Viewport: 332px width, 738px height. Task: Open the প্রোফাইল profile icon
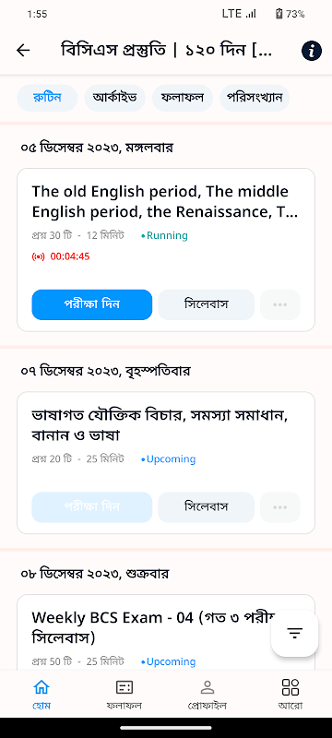coord(207,687)
